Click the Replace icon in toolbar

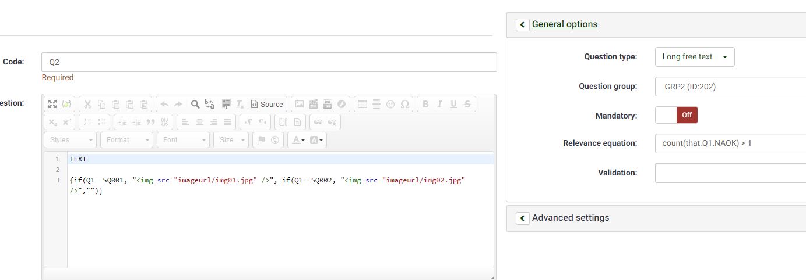click(x=210, y=104)
